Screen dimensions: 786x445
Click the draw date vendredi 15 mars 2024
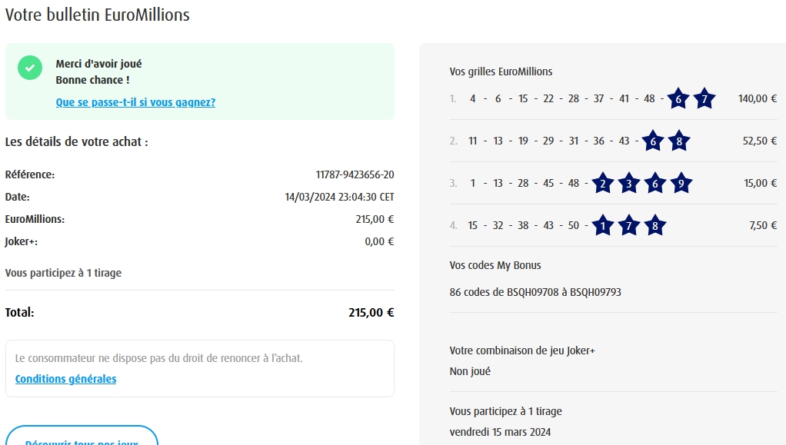(500, 431)
